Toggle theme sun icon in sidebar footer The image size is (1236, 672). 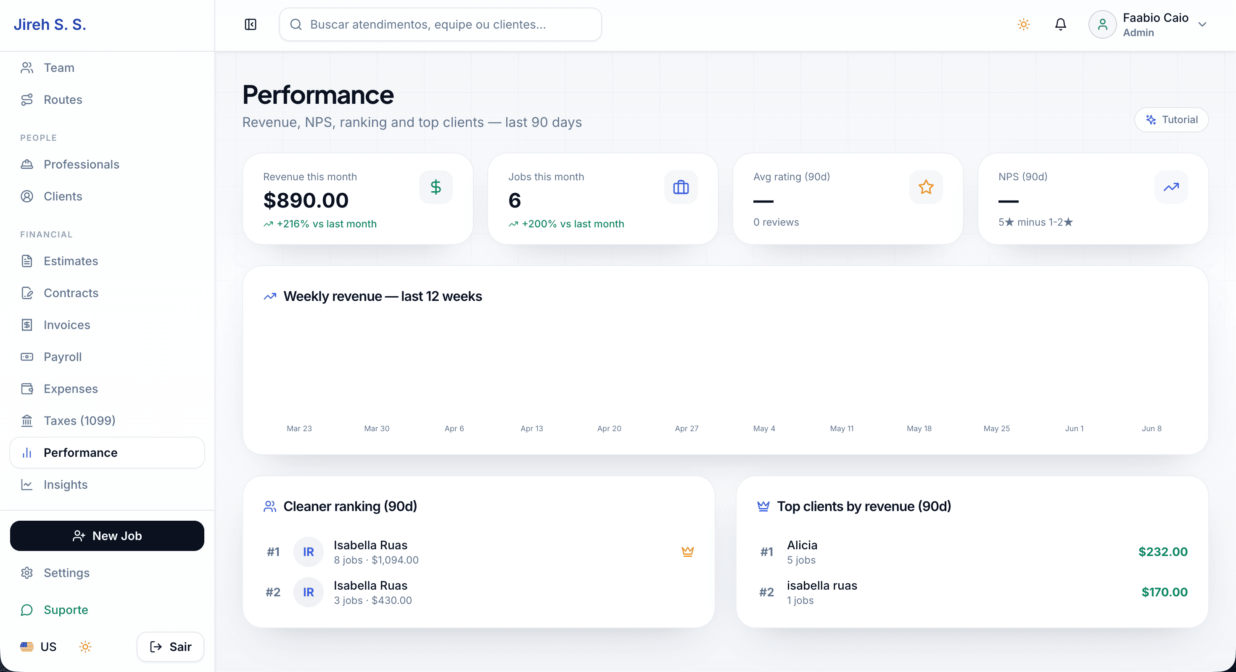[85, 647]
